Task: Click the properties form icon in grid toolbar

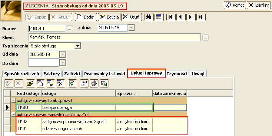Action: 84,83
